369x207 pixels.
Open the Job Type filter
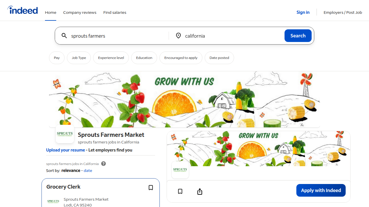click(x=79, y=58)
